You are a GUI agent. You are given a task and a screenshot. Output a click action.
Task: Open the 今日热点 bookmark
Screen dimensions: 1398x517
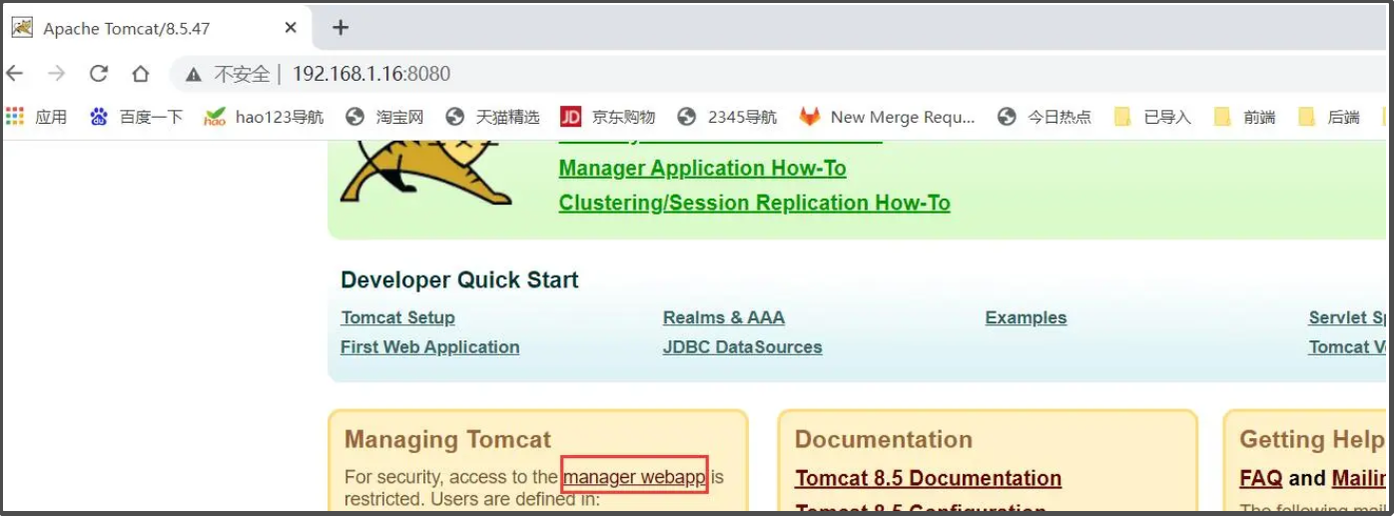click(x=1045, y=117)
